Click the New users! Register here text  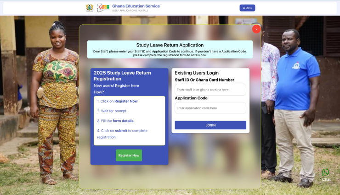tap(116, 86)
